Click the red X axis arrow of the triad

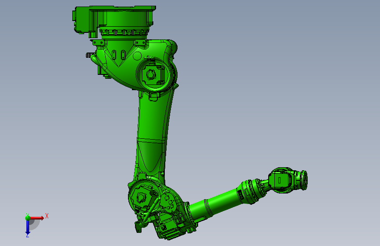(x=37, y=218)
